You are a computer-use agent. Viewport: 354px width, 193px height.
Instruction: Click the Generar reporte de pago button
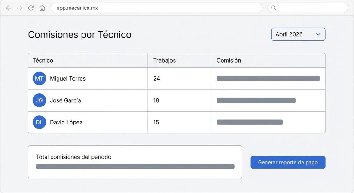click(288, 162)
